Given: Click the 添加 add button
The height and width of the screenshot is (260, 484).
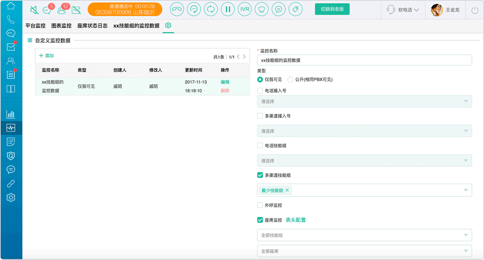Looking at the screenshot, I should [46, 56].
